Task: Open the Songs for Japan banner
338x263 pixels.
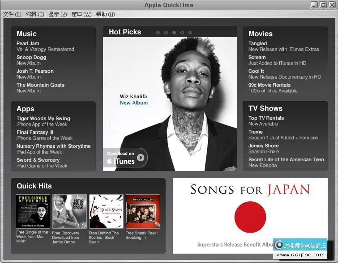Action: [250, 216]
